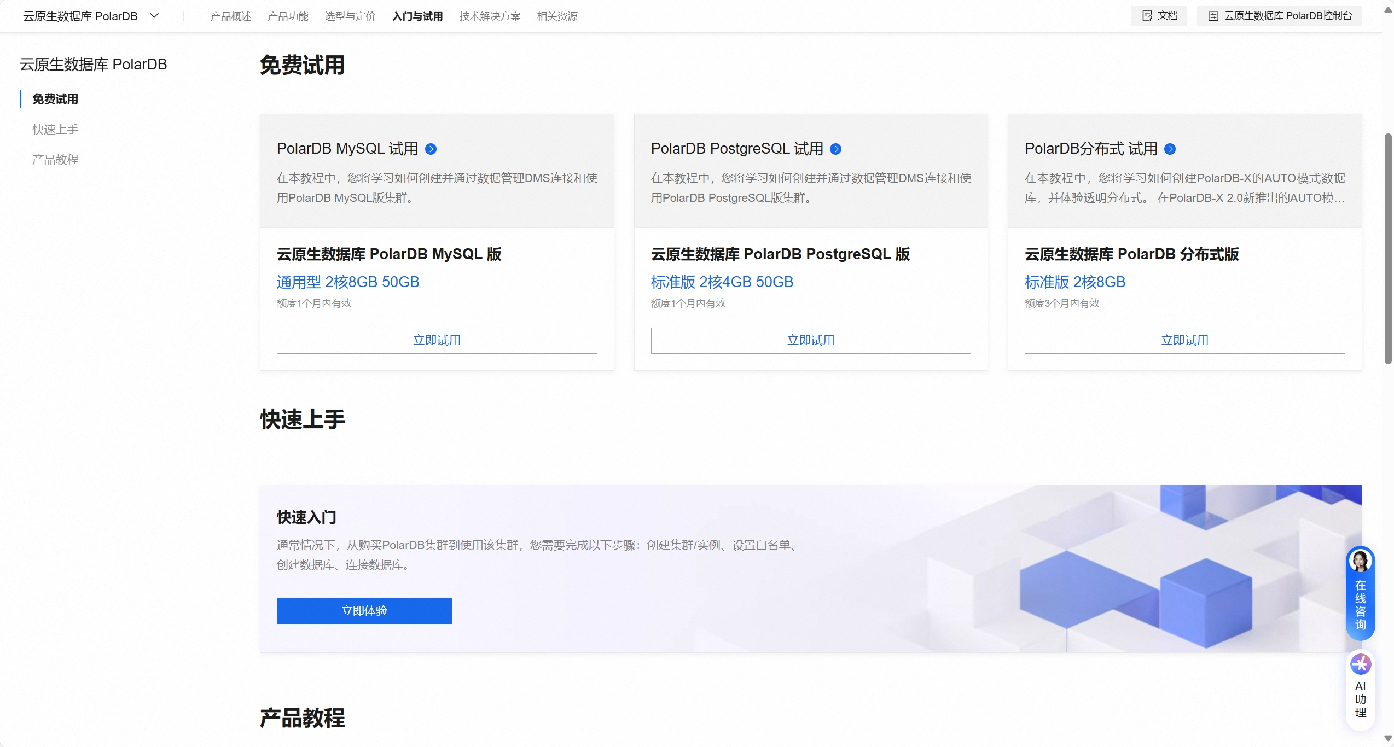Expand 云原生数据库 PolarDB product dropdown chevron
1394x747 pixels.
pos(154,16)
